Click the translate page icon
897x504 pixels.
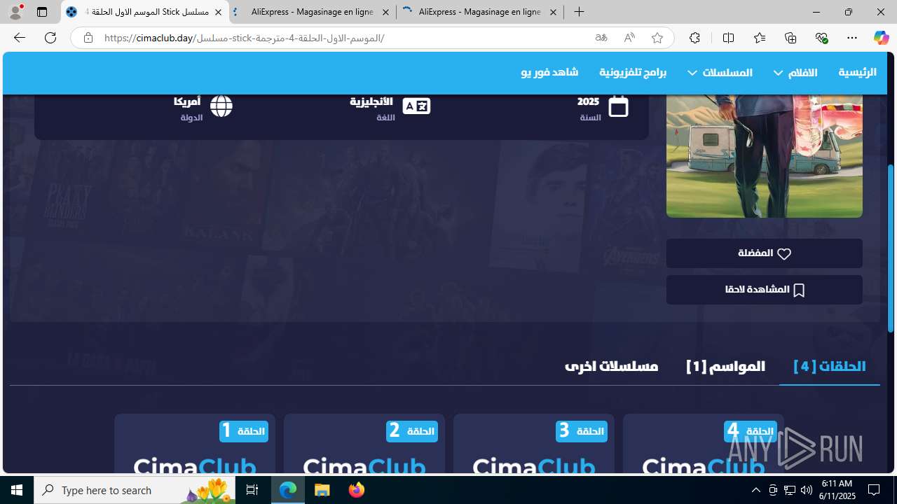[601, 38]
